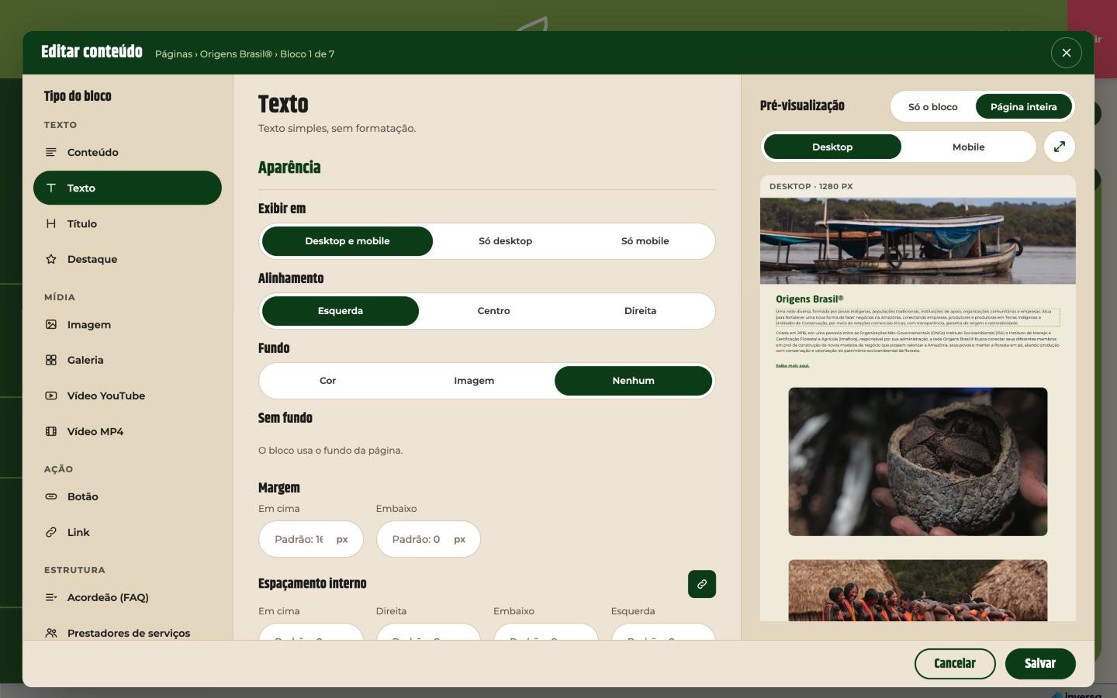The width and height of the screenshot is (1117, 698).
Task: Select the Só mobile display option
Action: click(645, 241)
